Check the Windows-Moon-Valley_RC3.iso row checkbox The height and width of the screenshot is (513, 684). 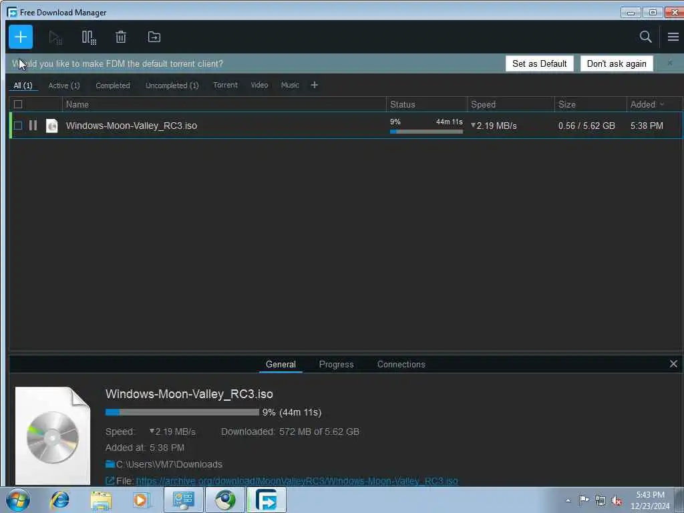pyautogui.click(x=18, y=126)
